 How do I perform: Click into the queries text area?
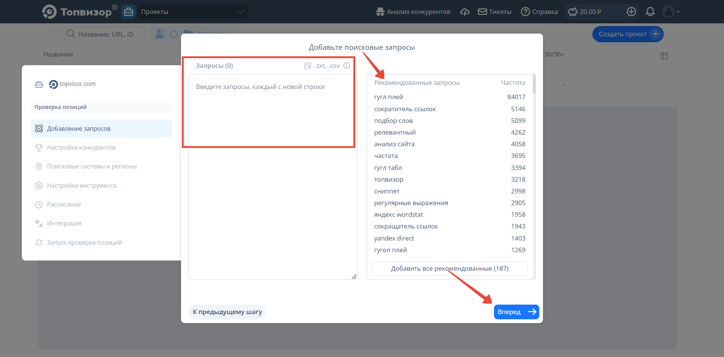[273, 177]
